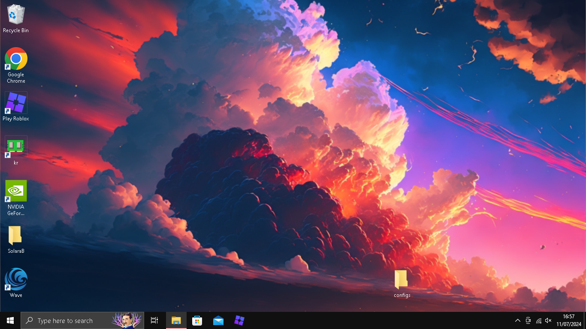Click the taskbar search box
The image size is (586, 329).
82,320
